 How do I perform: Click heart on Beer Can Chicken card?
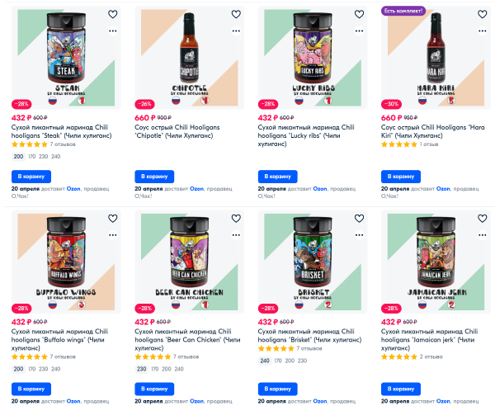[236, 218]
